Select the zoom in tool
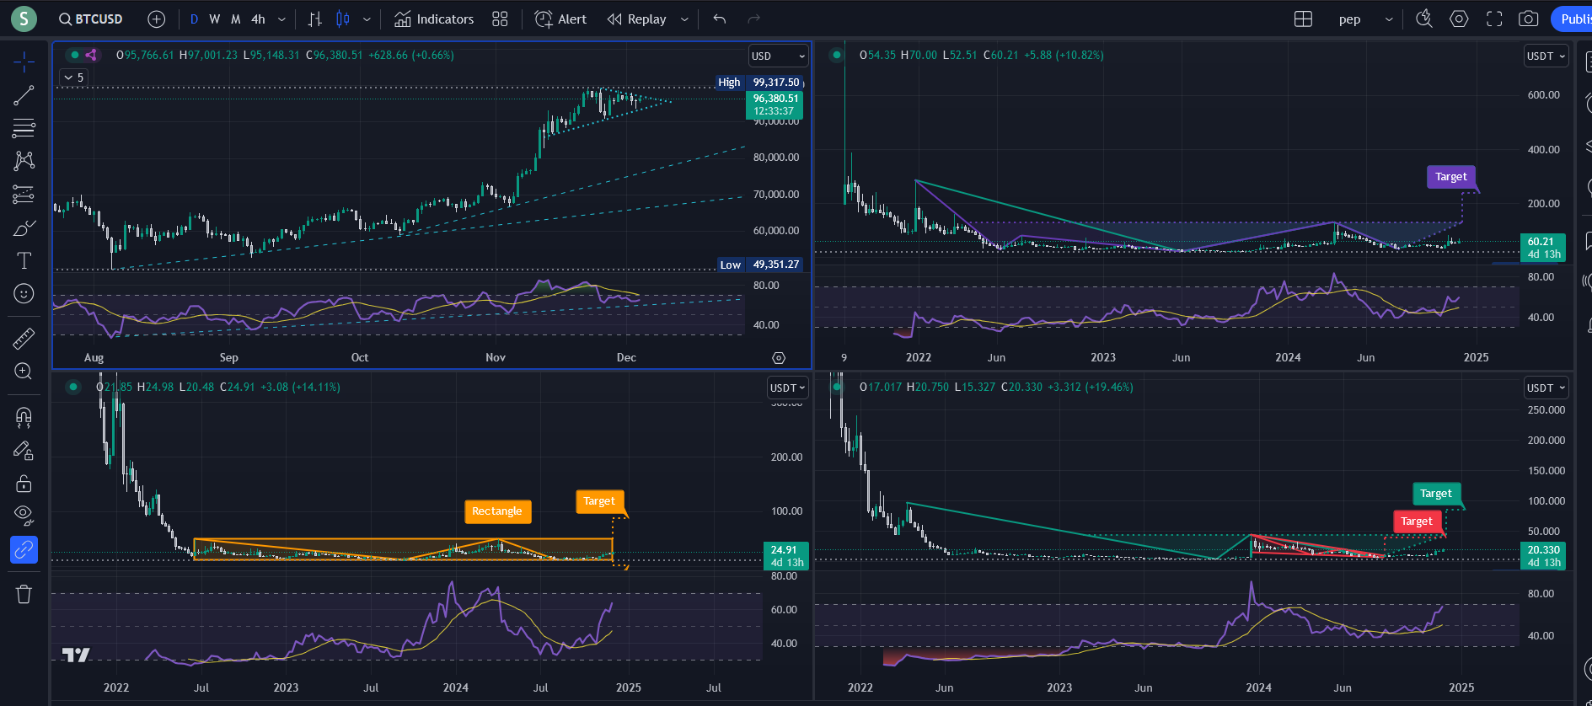 [x=24, y=372]
